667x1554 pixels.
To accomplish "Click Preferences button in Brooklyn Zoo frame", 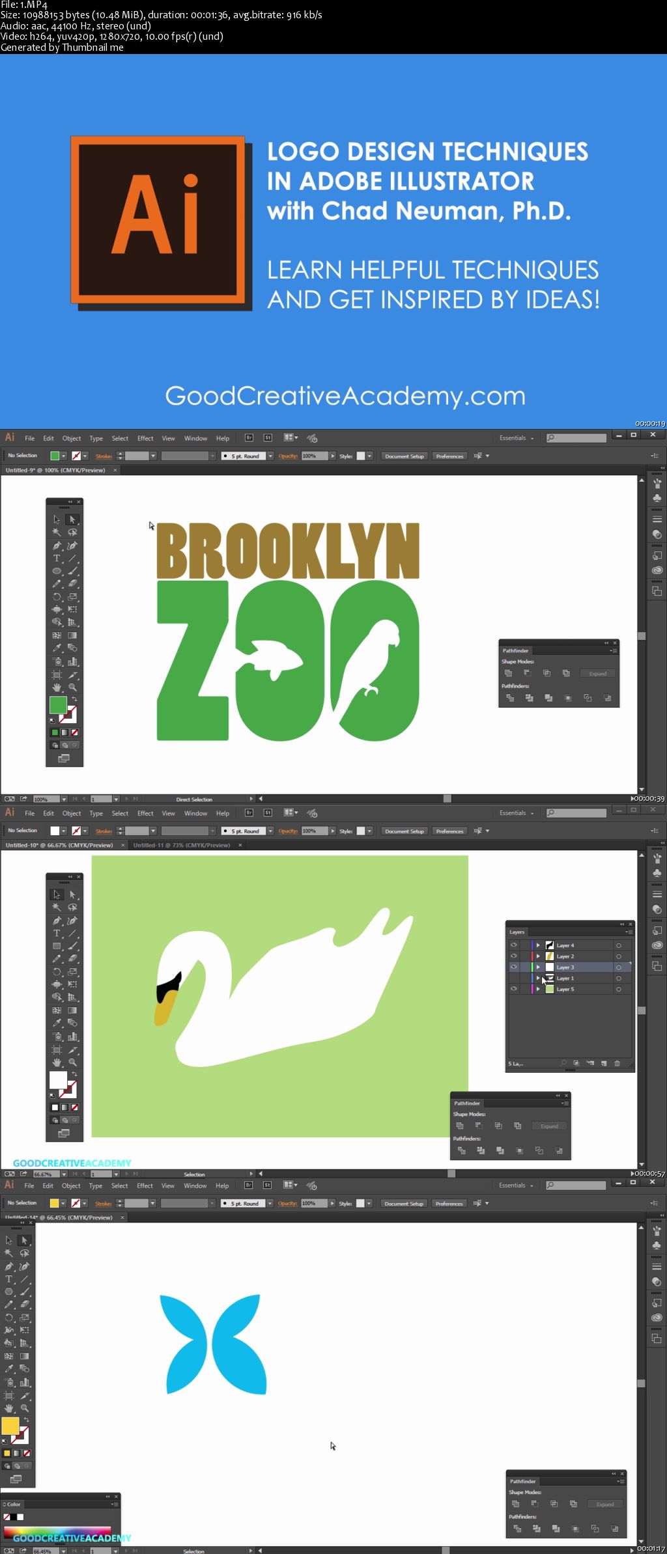I will [449, 456].
